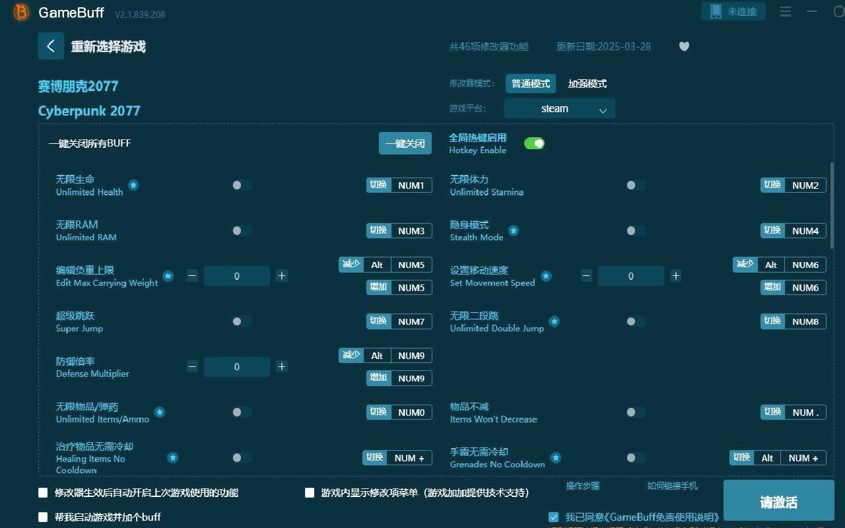The image size is (845, 528).
Task: Click 一键关闭 to disable all buffs
Action: [x=405, y=143]
